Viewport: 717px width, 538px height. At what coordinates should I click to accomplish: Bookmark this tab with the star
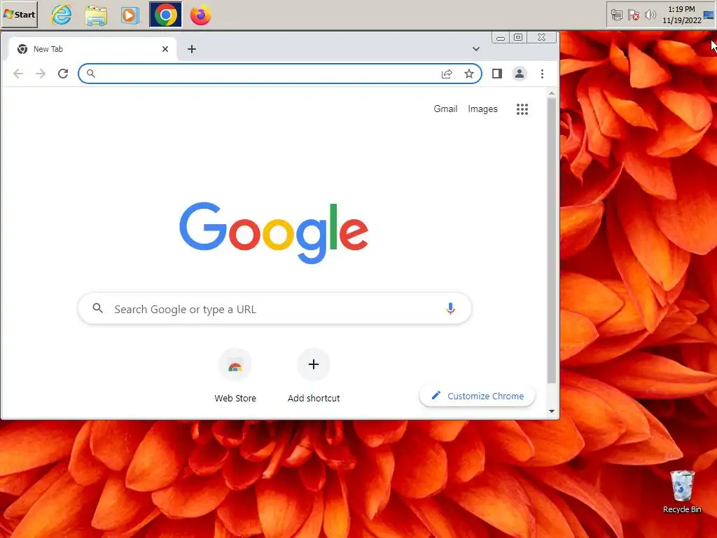click(x=469, y=74)
